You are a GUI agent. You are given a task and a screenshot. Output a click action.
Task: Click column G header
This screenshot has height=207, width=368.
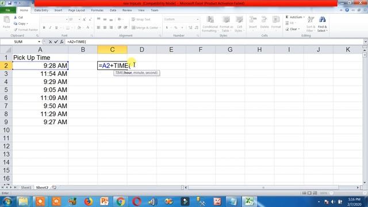tap(230, 50)
